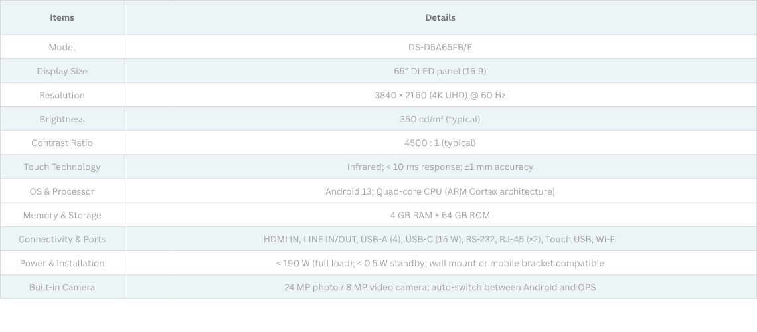Select the Model row label
757x332 pixels.
click(62, 47)
